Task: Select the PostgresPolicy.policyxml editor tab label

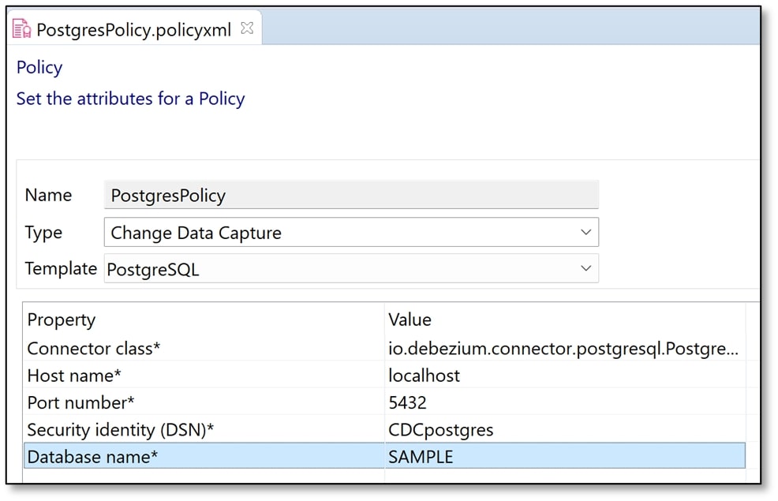Action: click(x=134, y=30)
